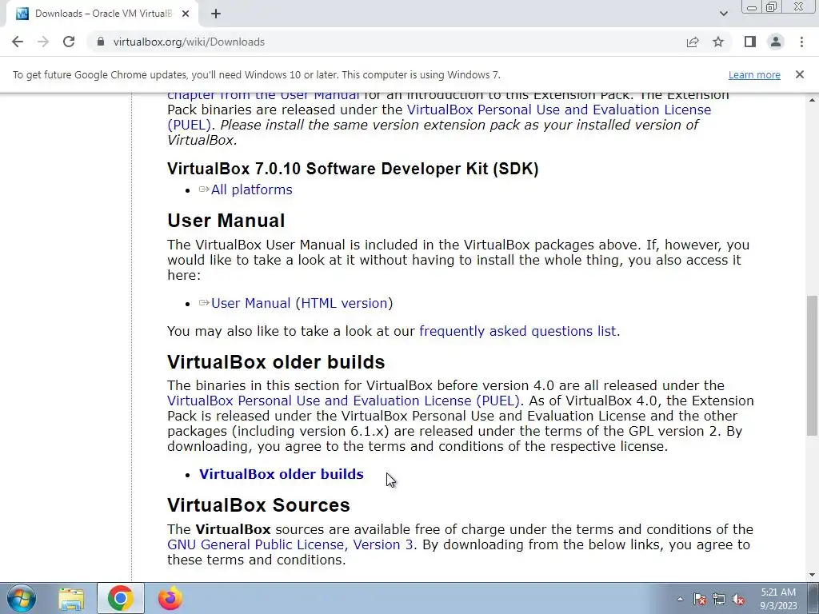
Task: Open the network tray icon
Action: pyautogui.click(x=719, y=599)
